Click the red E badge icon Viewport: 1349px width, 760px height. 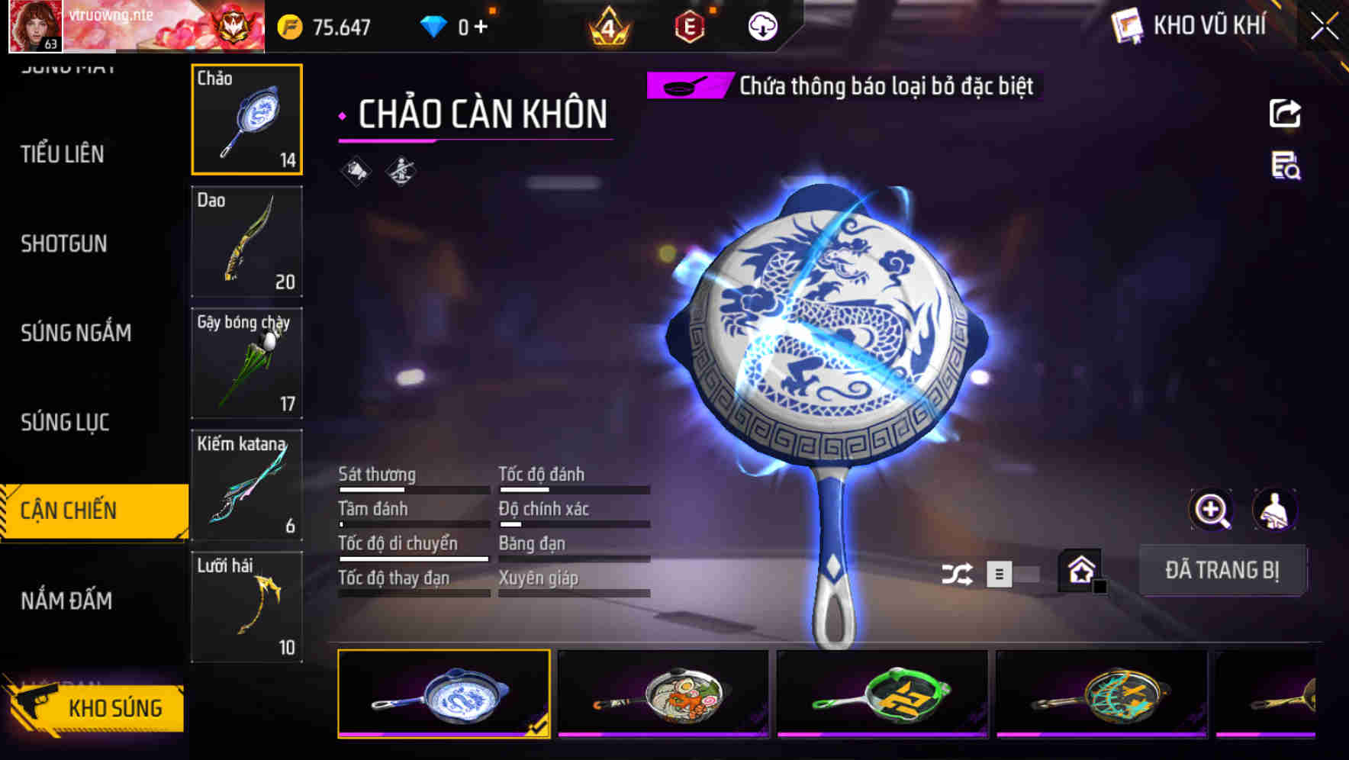click(690, 27)
